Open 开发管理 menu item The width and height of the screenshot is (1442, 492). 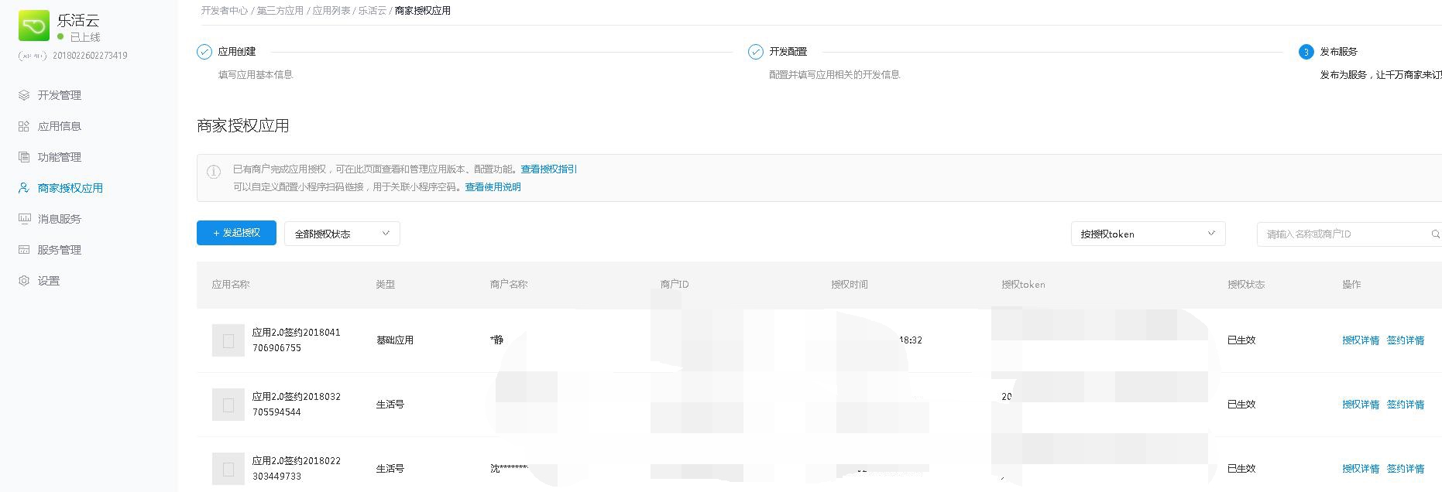60,95
